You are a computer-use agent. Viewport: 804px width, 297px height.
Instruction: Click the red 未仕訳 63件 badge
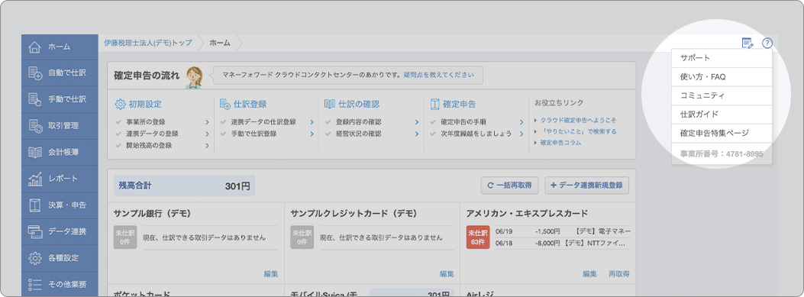click(x=478, y=237)
